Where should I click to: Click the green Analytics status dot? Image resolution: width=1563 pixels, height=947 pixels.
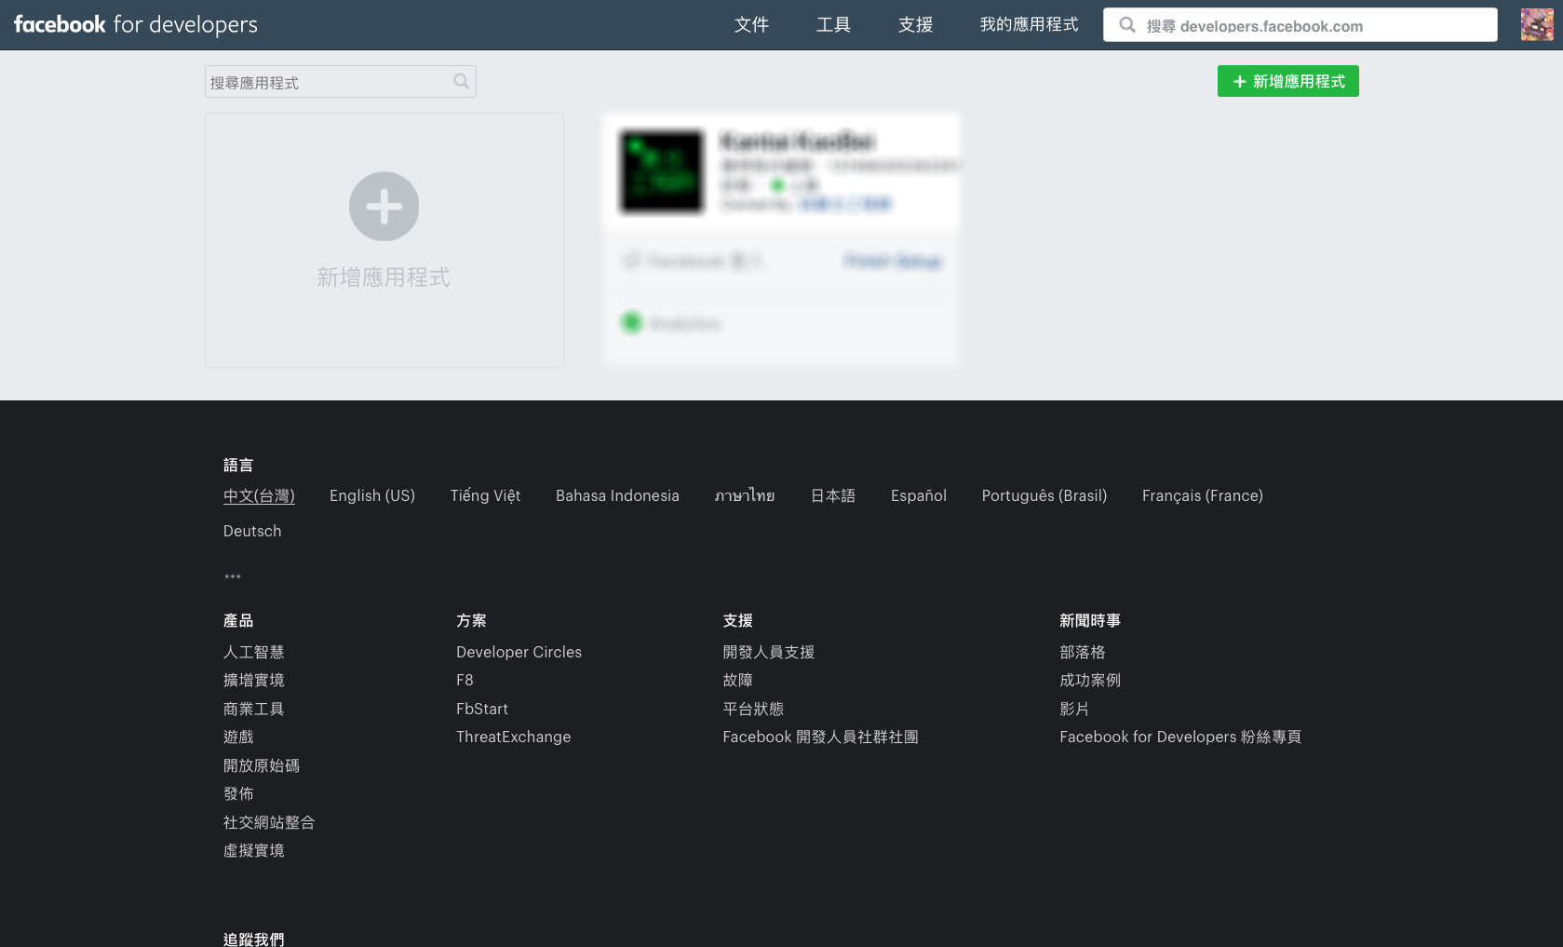click(632, 323)
